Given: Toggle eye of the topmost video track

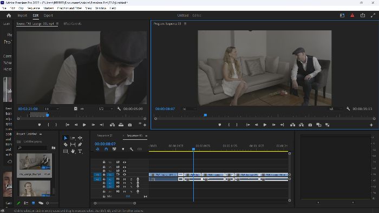Looking at the screenshot, I should coord(125,162).
